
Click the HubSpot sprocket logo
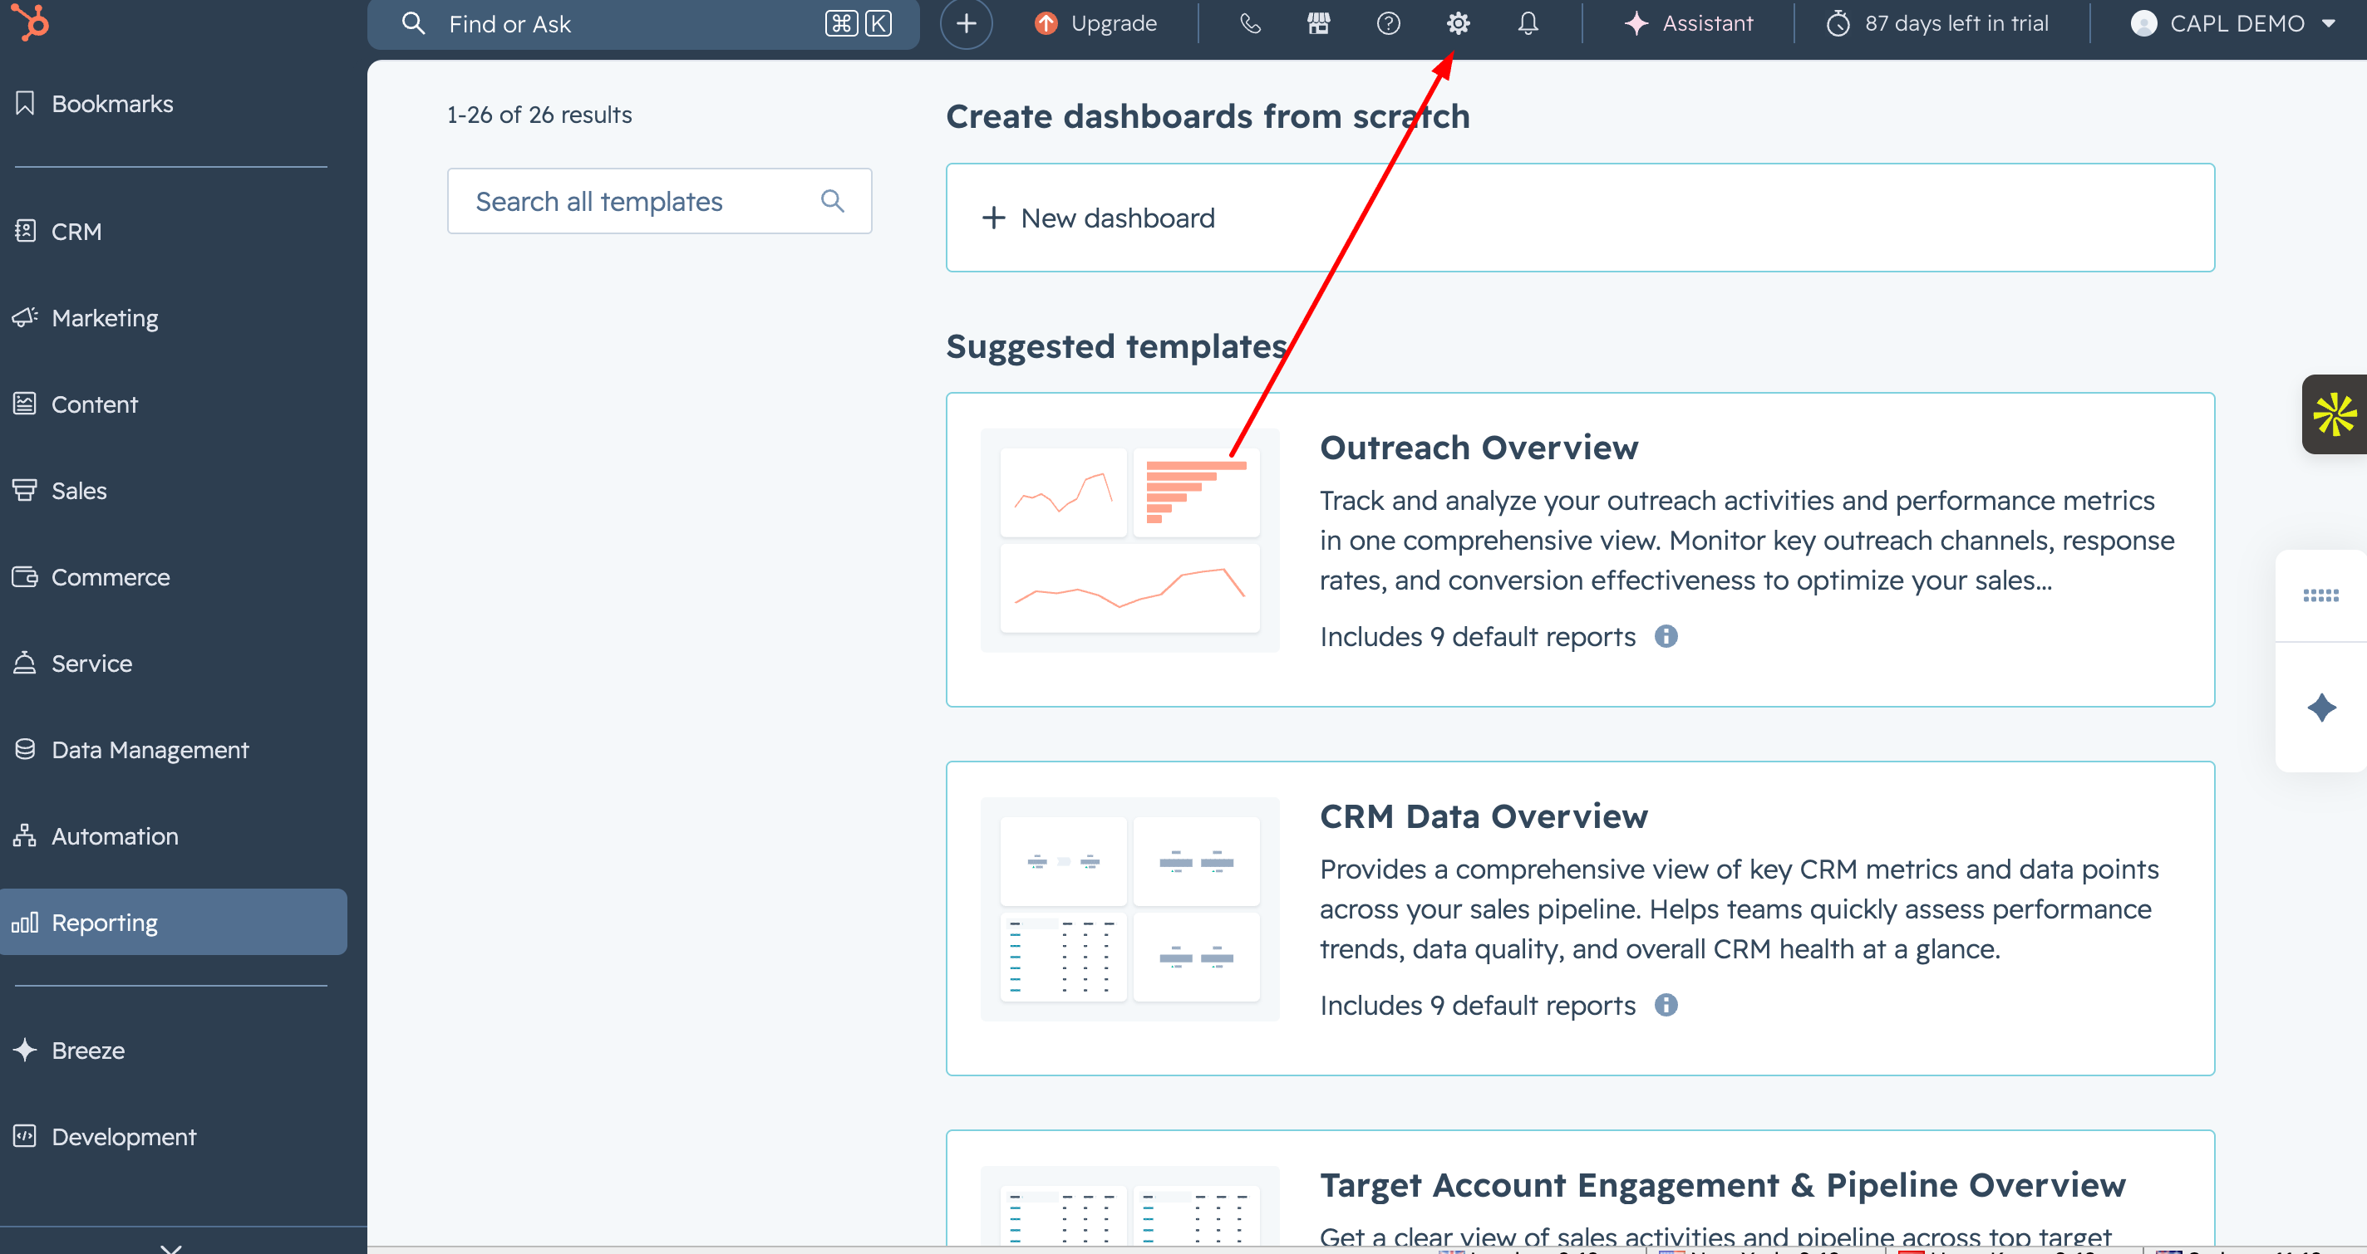click(x=30, y=22)
